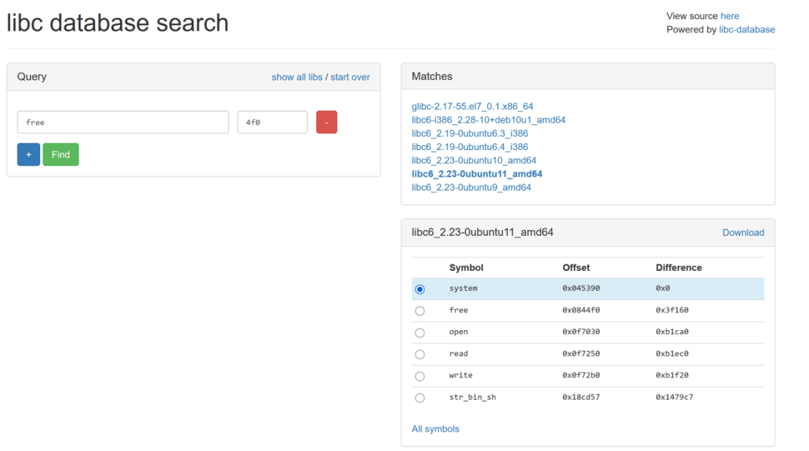Open libc6-i386_2.28-10+deb10u1_amd64 match
The image size is (809, 451).
click(488, 120)
